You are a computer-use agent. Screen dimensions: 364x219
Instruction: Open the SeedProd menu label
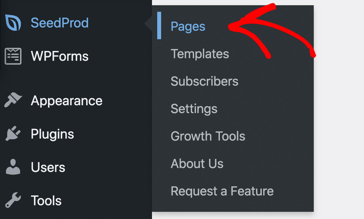60,23
